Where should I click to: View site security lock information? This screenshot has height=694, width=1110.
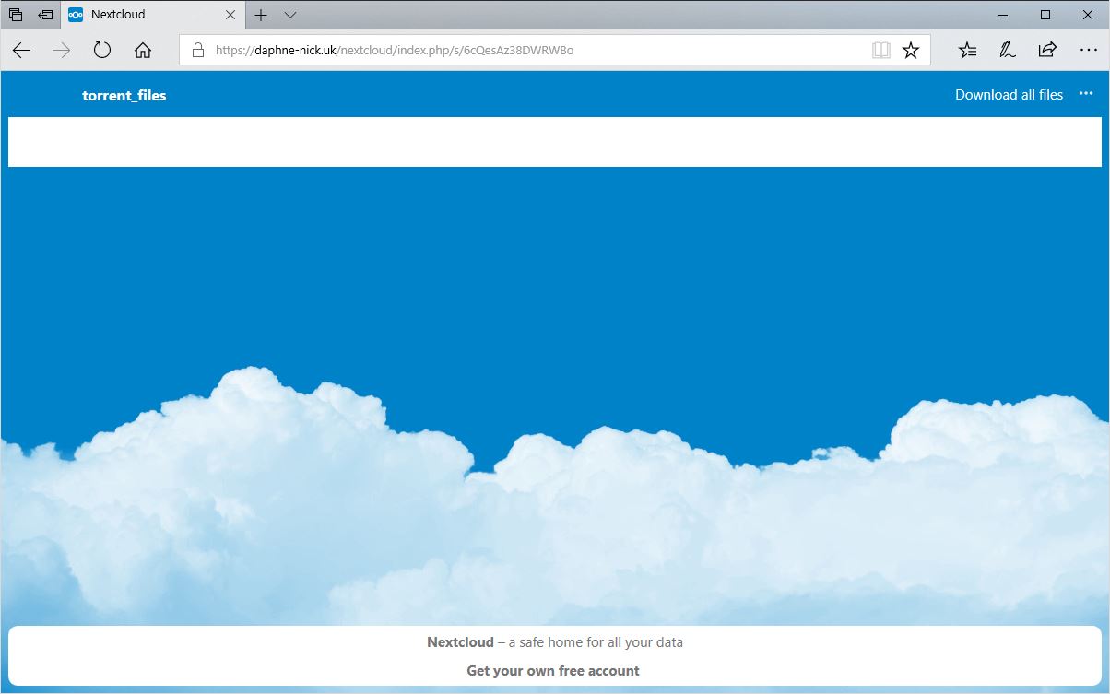[197, 51]
